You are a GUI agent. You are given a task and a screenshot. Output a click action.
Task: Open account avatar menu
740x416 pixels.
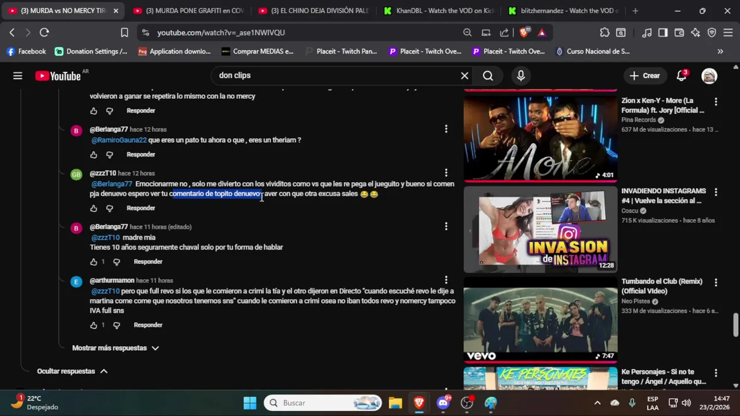[x=709, y=76]
